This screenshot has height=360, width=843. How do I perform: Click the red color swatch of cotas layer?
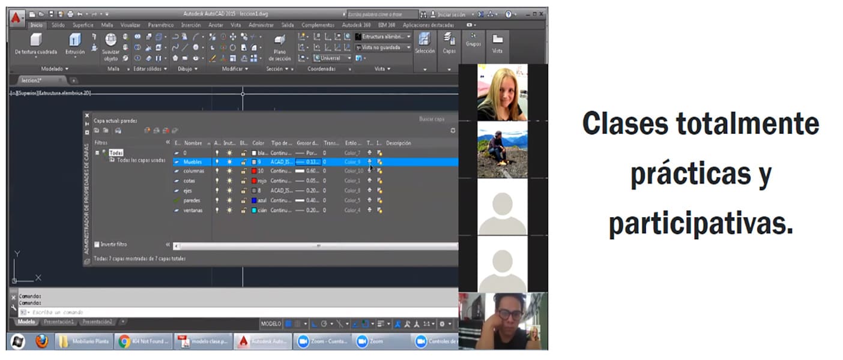click(255, 181)
